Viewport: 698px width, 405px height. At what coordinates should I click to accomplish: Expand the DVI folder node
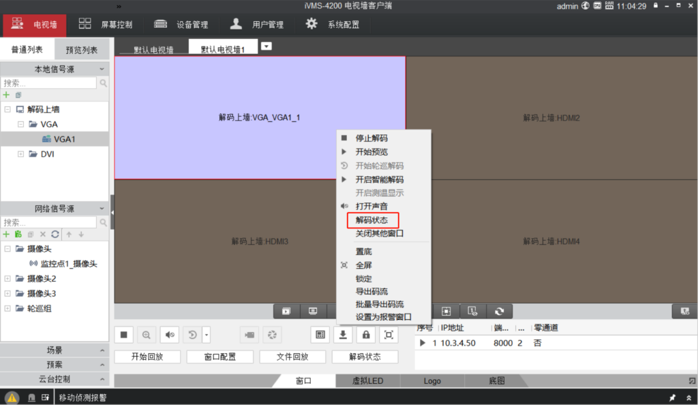22,154
